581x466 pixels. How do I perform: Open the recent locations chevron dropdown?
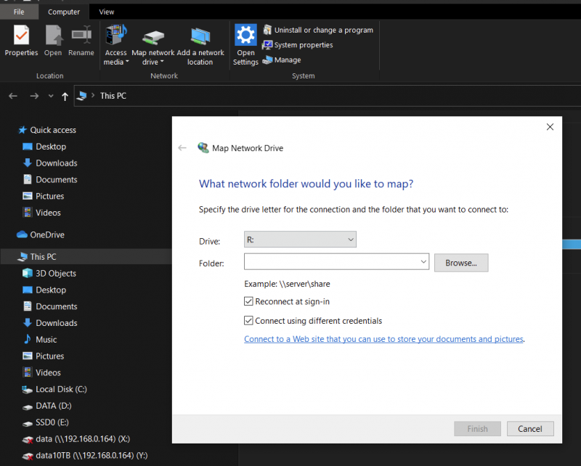tap(51, 96)
